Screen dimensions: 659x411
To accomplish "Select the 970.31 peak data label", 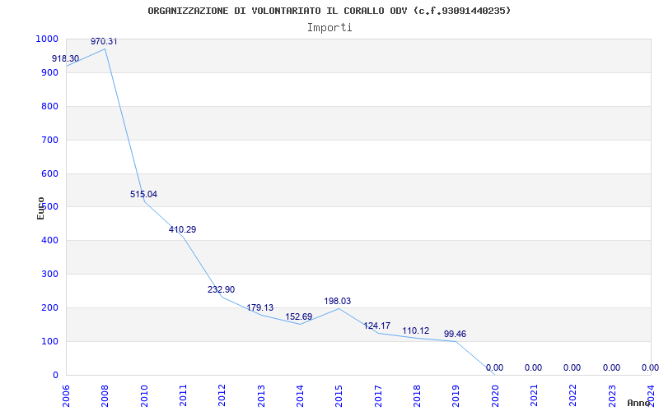I will (104, 42).
